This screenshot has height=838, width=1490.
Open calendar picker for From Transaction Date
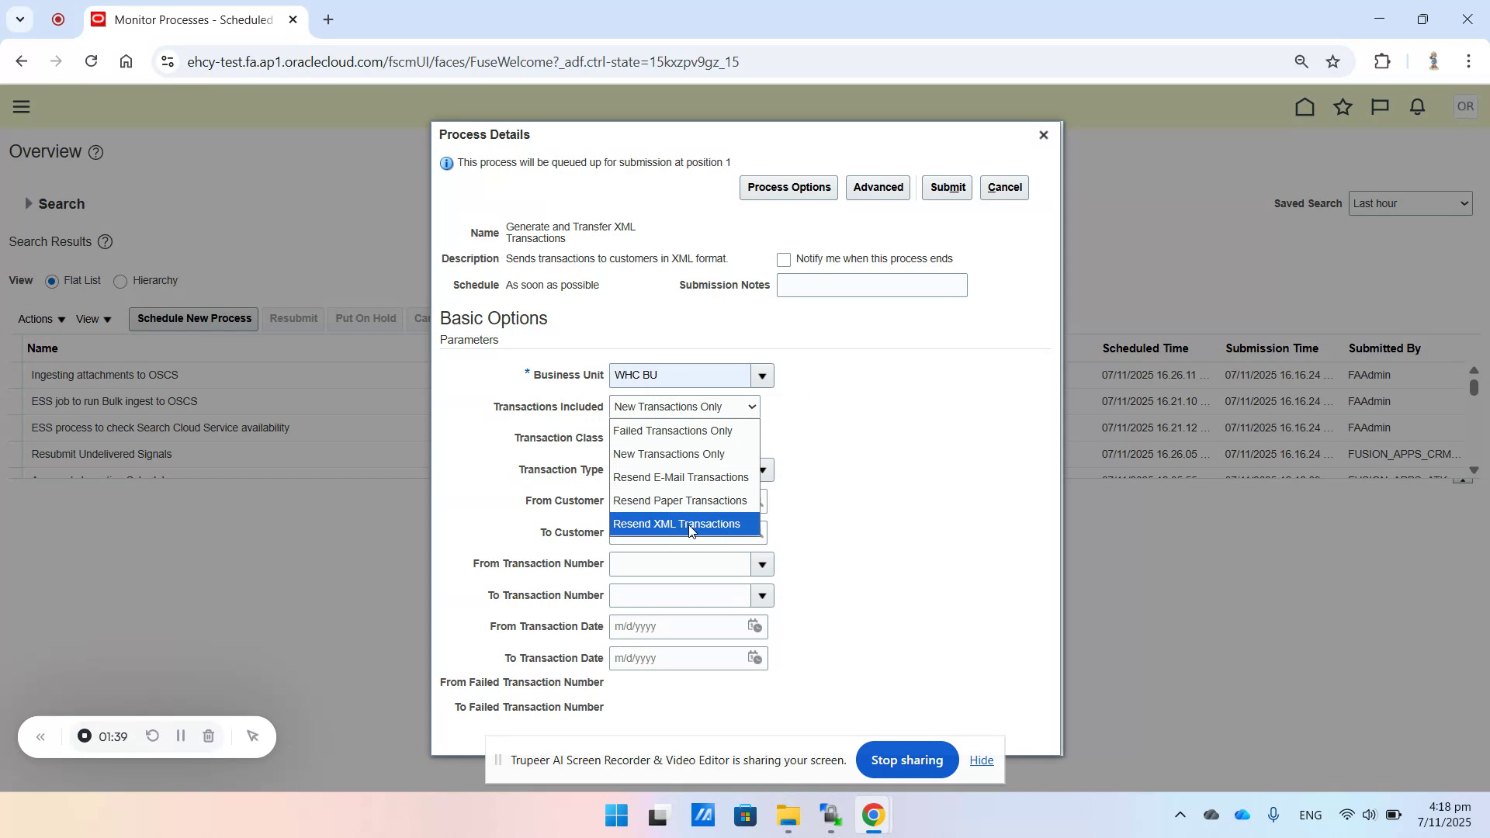coord(754,626)
